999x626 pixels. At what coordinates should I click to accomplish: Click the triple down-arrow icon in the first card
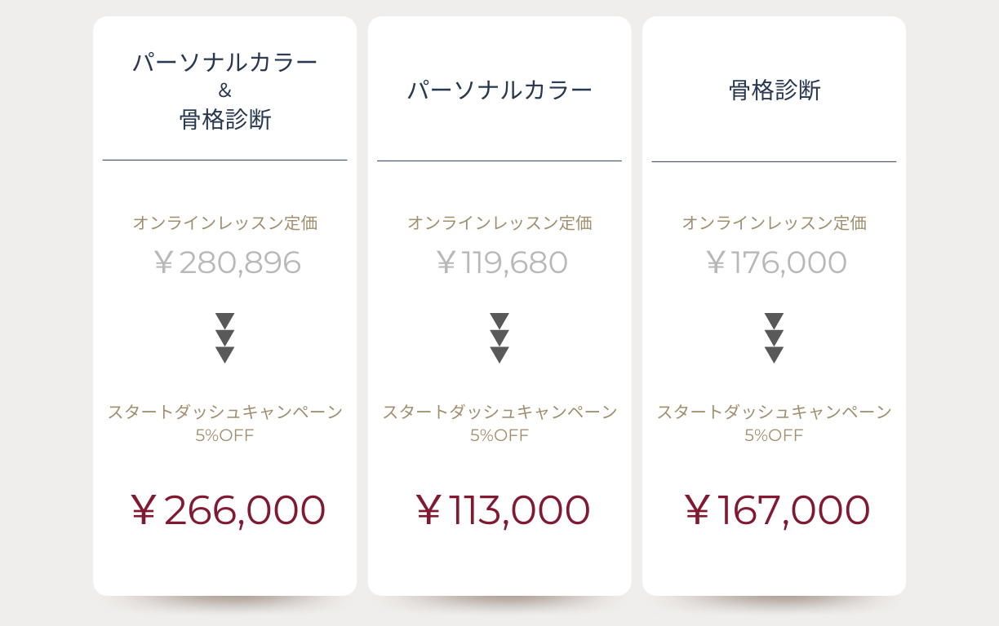tap(225, 338)
